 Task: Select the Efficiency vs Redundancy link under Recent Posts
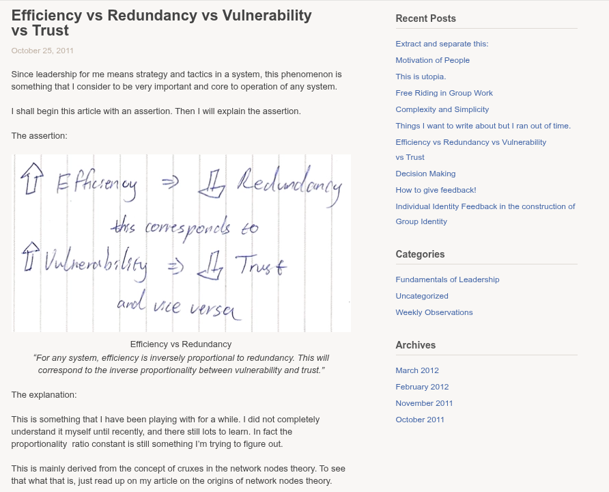[x=470, y=142]
